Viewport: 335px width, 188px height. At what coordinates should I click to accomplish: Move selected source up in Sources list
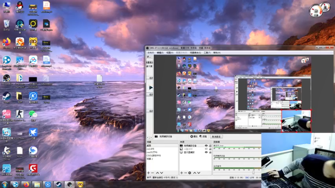[195, 173]
